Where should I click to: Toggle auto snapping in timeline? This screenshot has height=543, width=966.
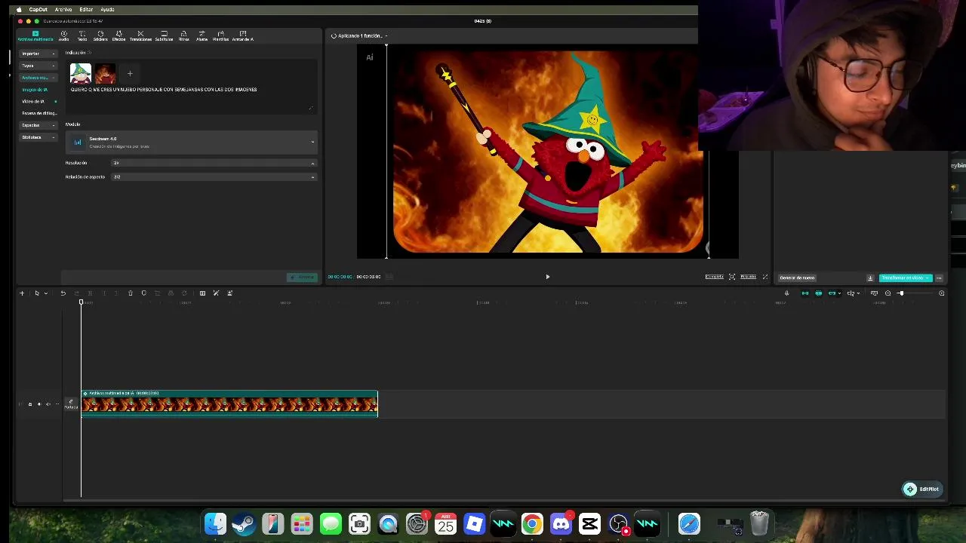818,293
